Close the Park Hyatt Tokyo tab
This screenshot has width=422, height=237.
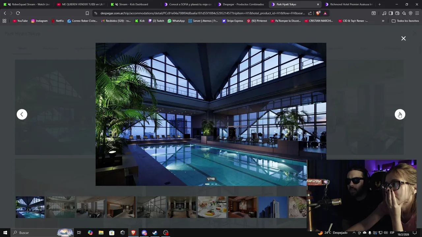pos(318,4)
